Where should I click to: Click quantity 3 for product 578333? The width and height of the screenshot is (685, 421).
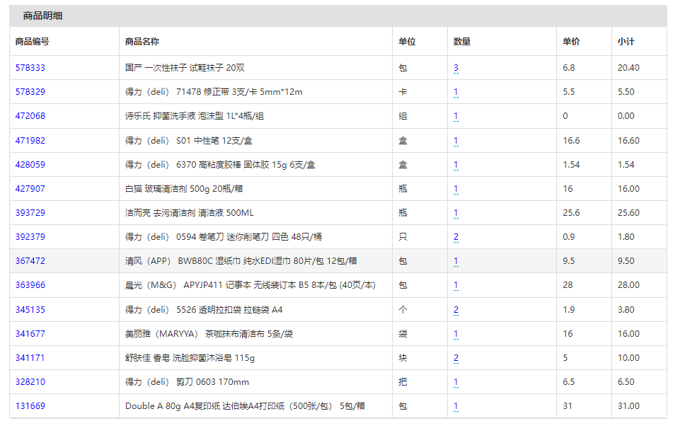[456, 68]
